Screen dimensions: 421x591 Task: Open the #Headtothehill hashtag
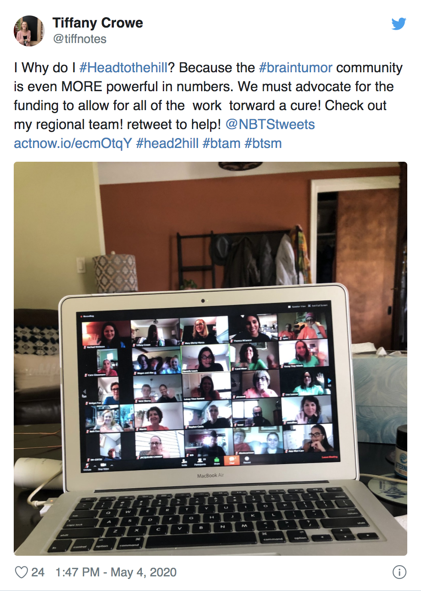(123, 68)
